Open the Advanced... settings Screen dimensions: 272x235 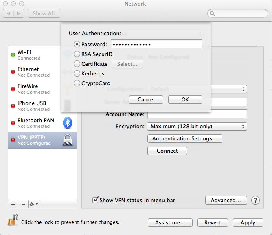coord(226,200)
